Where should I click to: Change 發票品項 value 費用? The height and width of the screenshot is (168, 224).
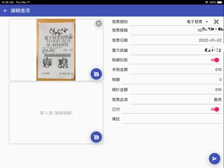tap(176, 100)
